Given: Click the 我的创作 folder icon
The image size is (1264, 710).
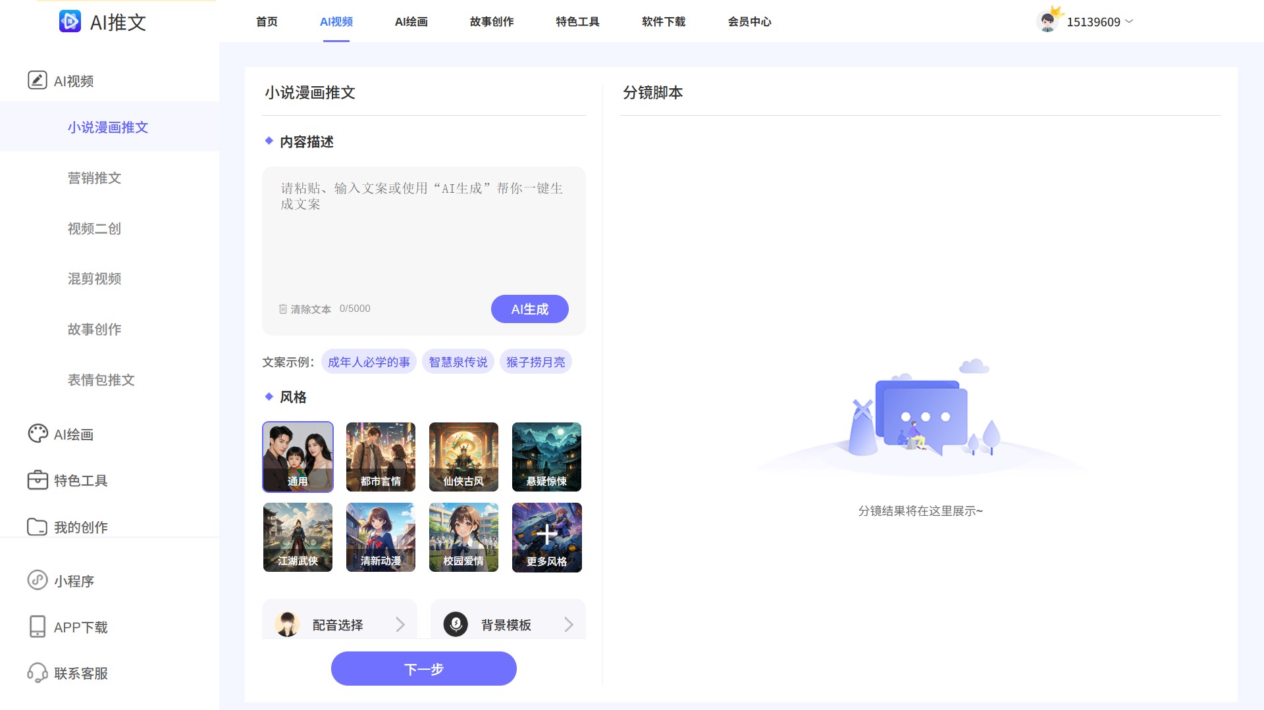Looking at the screenshot, I should click(x=38, y=527).
